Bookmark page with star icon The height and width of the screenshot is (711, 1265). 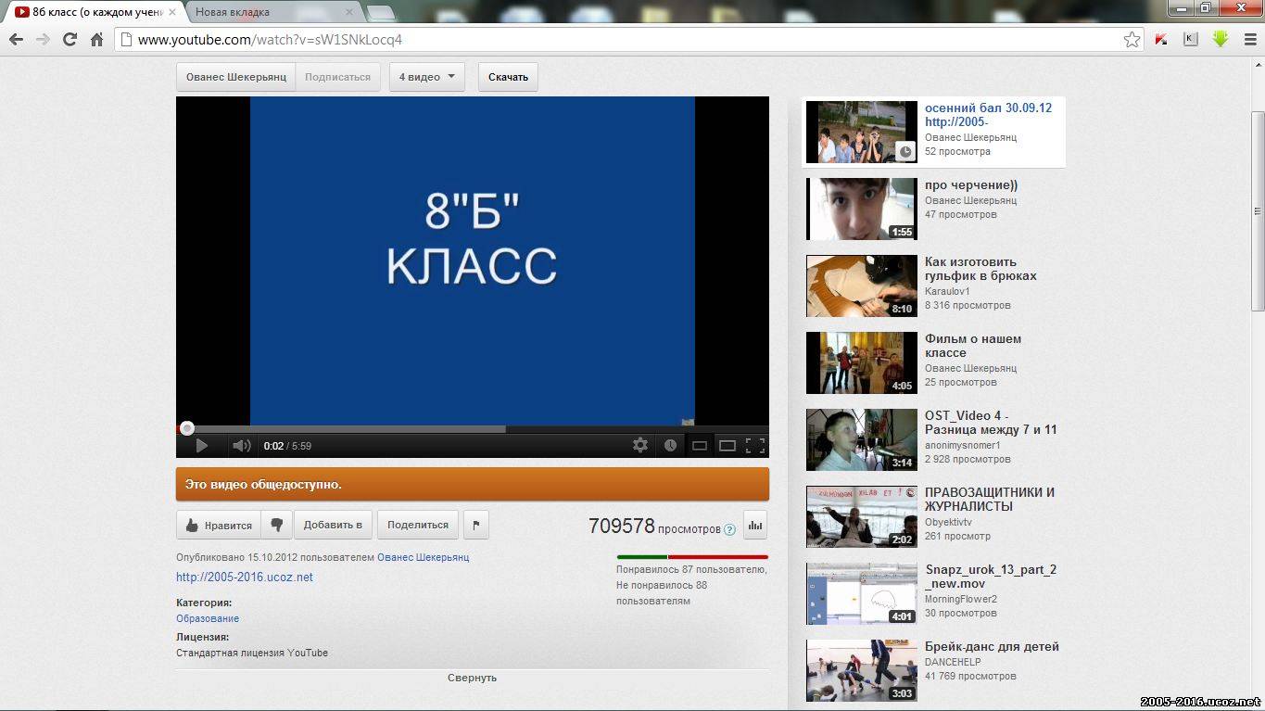tap(1132, 40)
